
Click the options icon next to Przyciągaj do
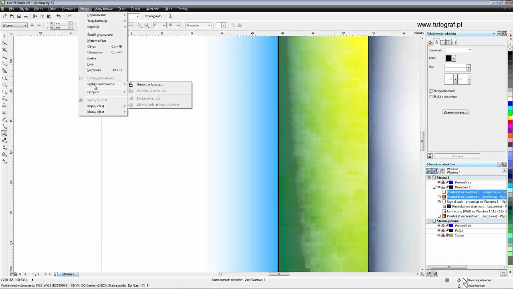coord(170,16)
